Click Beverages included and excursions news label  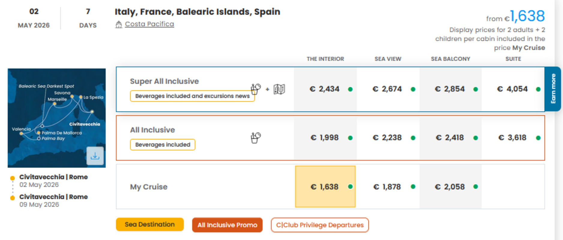192,96
